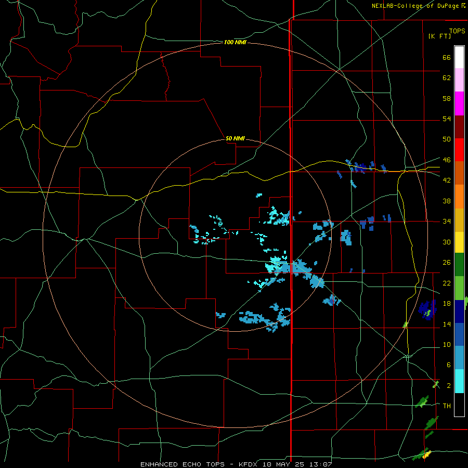Click the 26 legend value label
The image size is (468, 468).
pyautogui.click(x=447, y=263)
